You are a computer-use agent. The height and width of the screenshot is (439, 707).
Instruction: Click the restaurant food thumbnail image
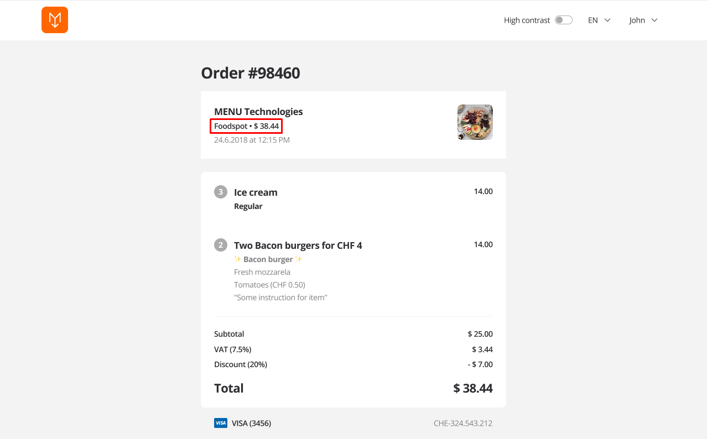pos(475,122)
